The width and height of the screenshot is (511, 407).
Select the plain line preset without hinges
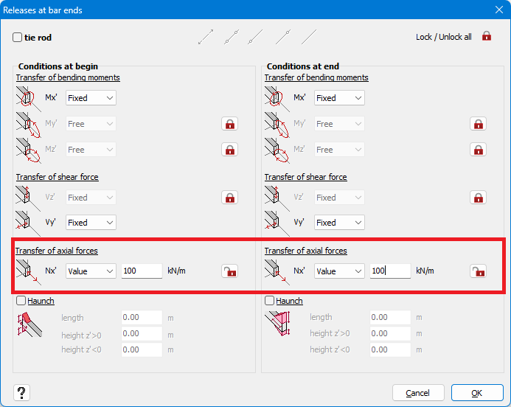pyautogui.click(x=309, y=37)
